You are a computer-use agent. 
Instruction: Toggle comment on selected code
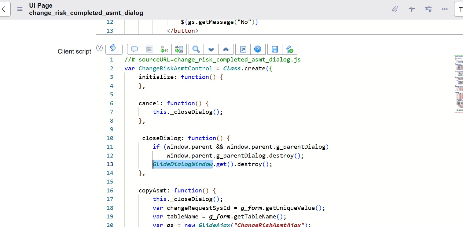[x=134, y=49]
